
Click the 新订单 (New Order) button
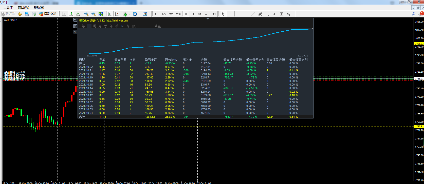8,14
